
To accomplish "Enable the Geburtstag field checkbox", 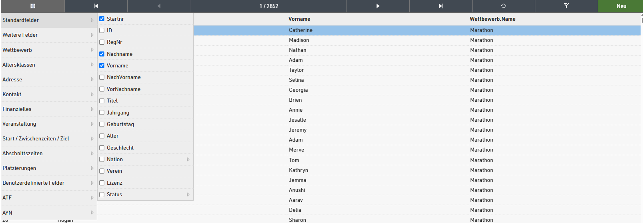I will click(x=102, y=124).
